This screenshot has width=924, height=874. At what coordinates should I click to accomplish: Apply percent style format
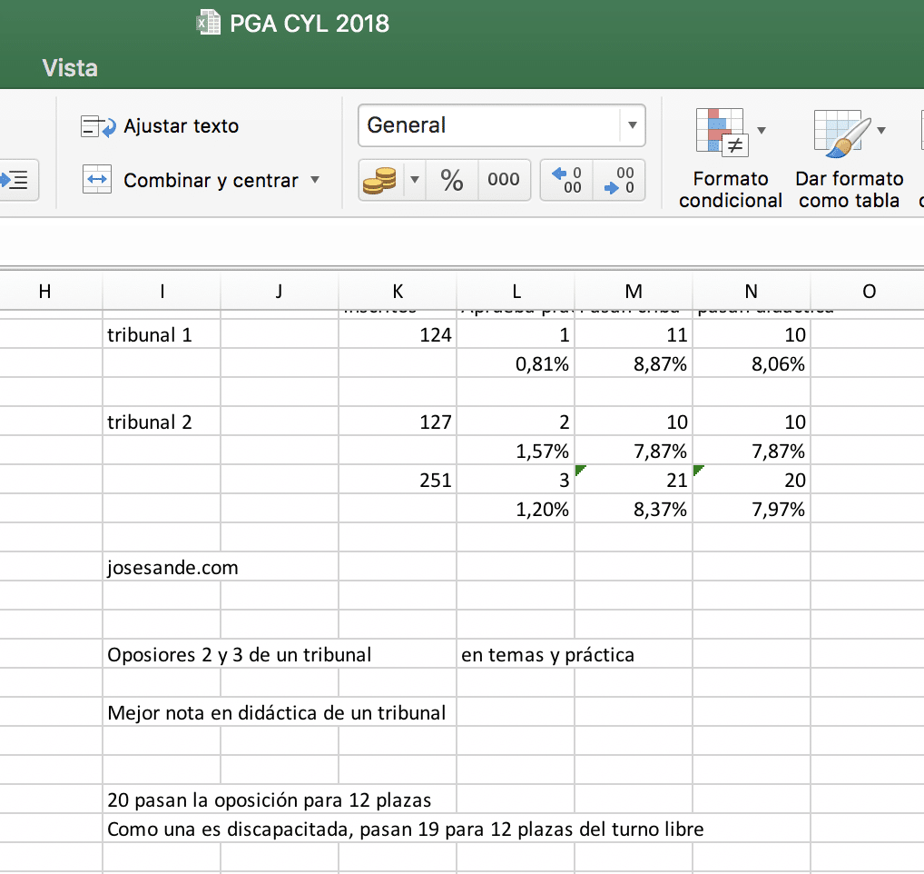tap(451, 180)
